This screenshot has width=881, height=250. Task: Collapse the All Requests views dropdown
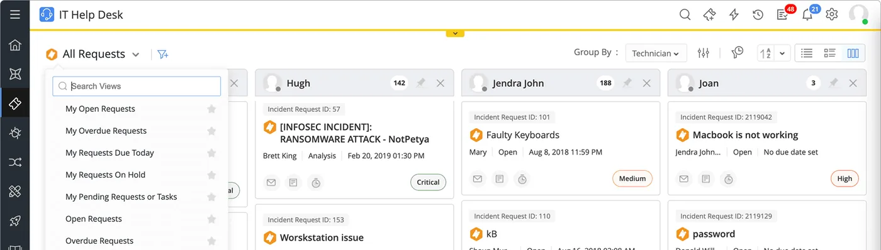pyautogui.click(x=135, y=55)
